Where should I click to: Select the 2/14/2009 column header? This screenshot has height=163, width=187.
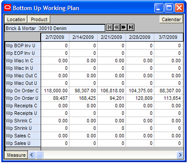tap(83, 37)
